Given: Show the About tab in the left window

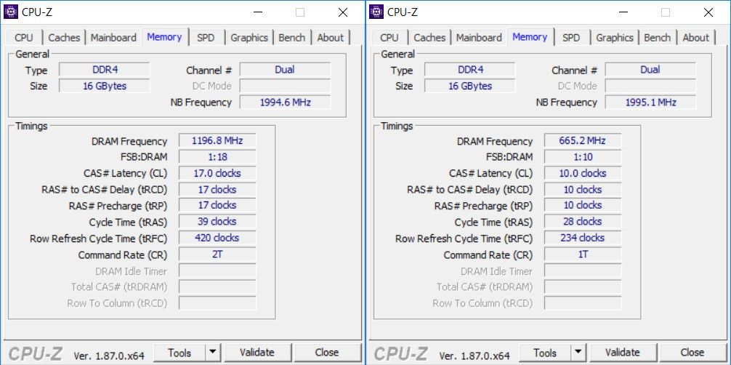Looking at the screenshot, I should [330, 38].
